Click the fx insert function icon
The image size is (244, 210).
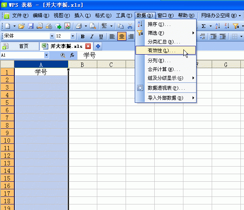72,55
